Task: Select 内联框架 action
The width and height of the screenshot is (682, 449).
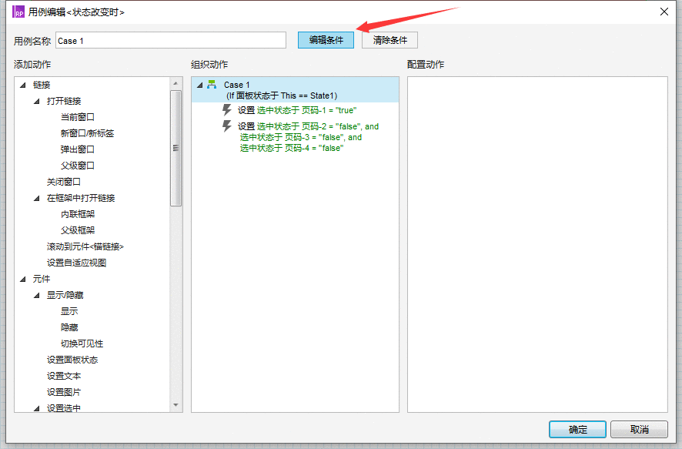Action: [x=78, y=214]
